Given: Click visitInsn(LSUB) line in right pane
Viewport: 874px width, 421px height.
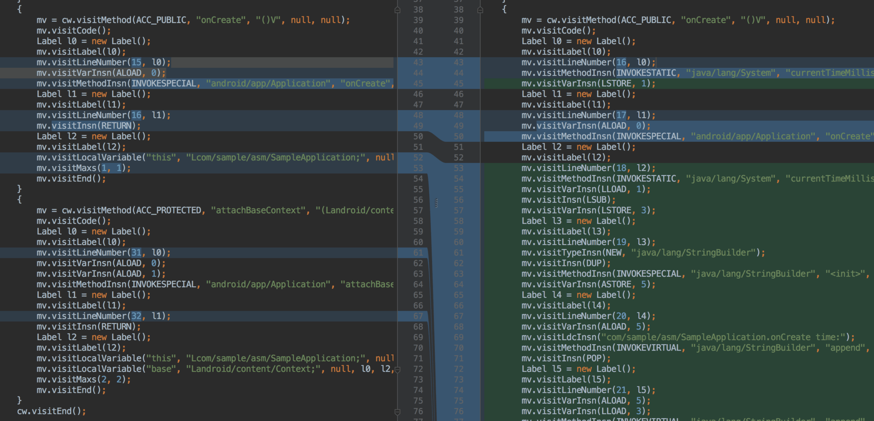Looking at the screenshot, I should coord(568,200).
